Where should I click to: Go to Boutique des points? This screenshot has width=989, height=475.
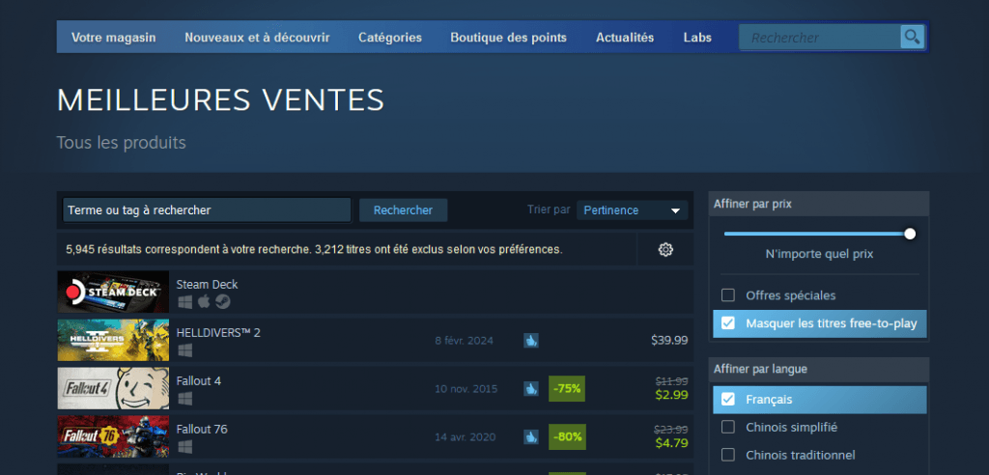pos(508,38)
